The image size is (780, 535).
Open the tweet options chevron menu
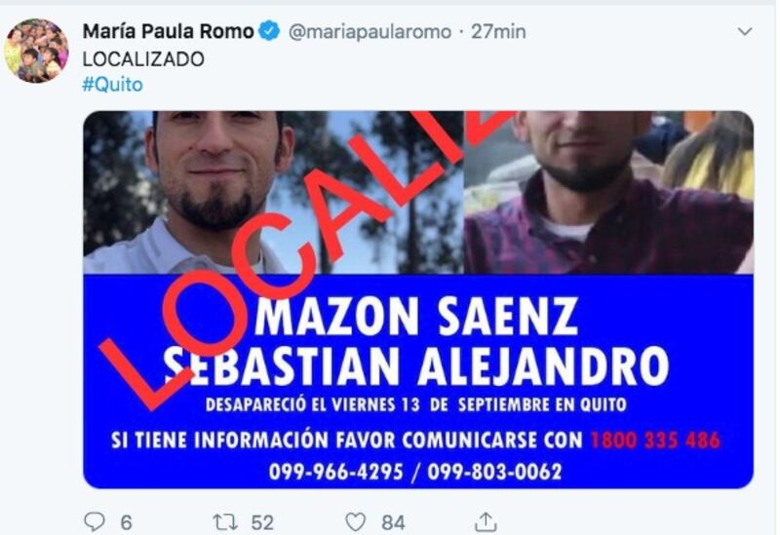(744, 32)
